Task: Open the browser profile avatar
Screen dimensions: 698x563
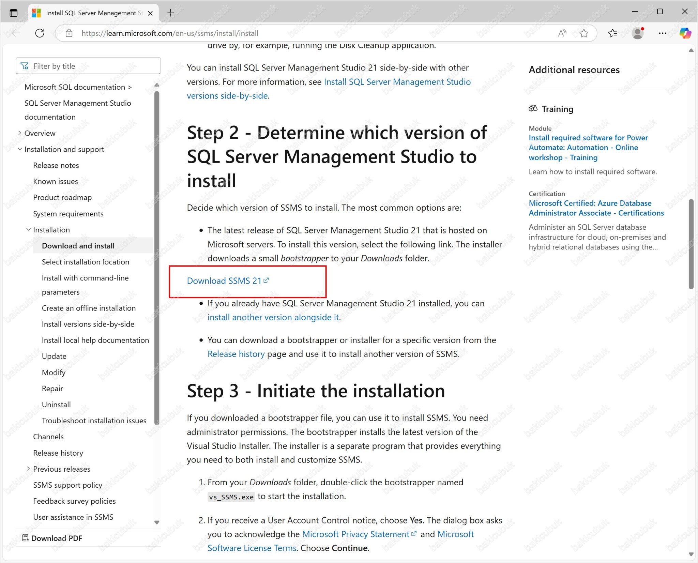Action: point(637,33)
